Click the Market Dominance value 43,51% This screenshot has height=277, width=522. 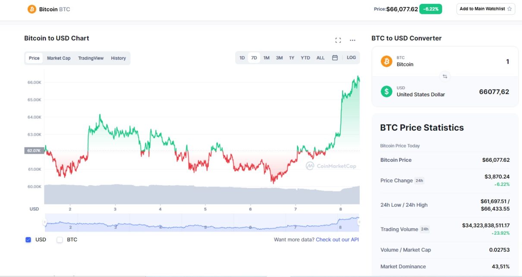pos(500,267)
